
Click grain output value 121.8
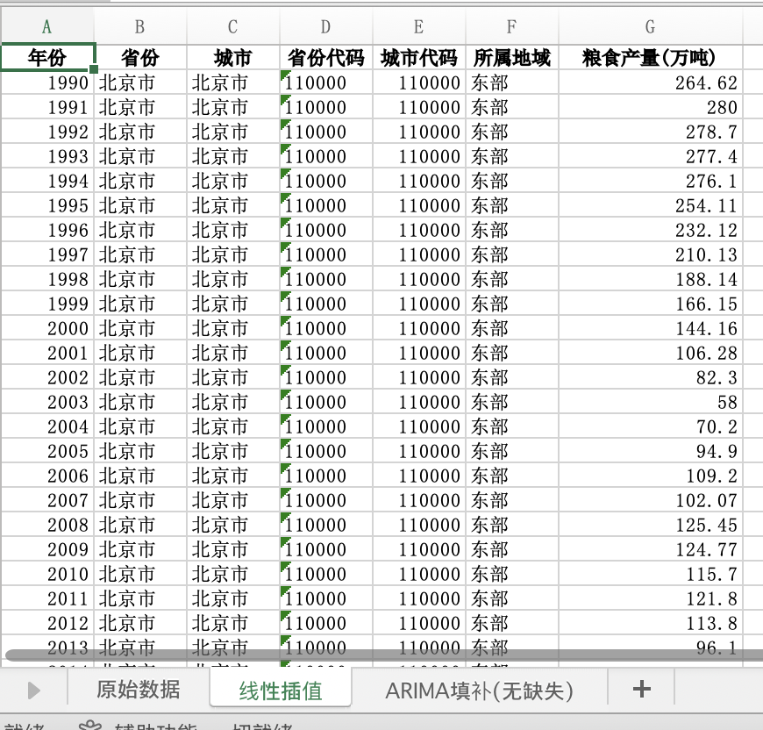click(651, 598)
